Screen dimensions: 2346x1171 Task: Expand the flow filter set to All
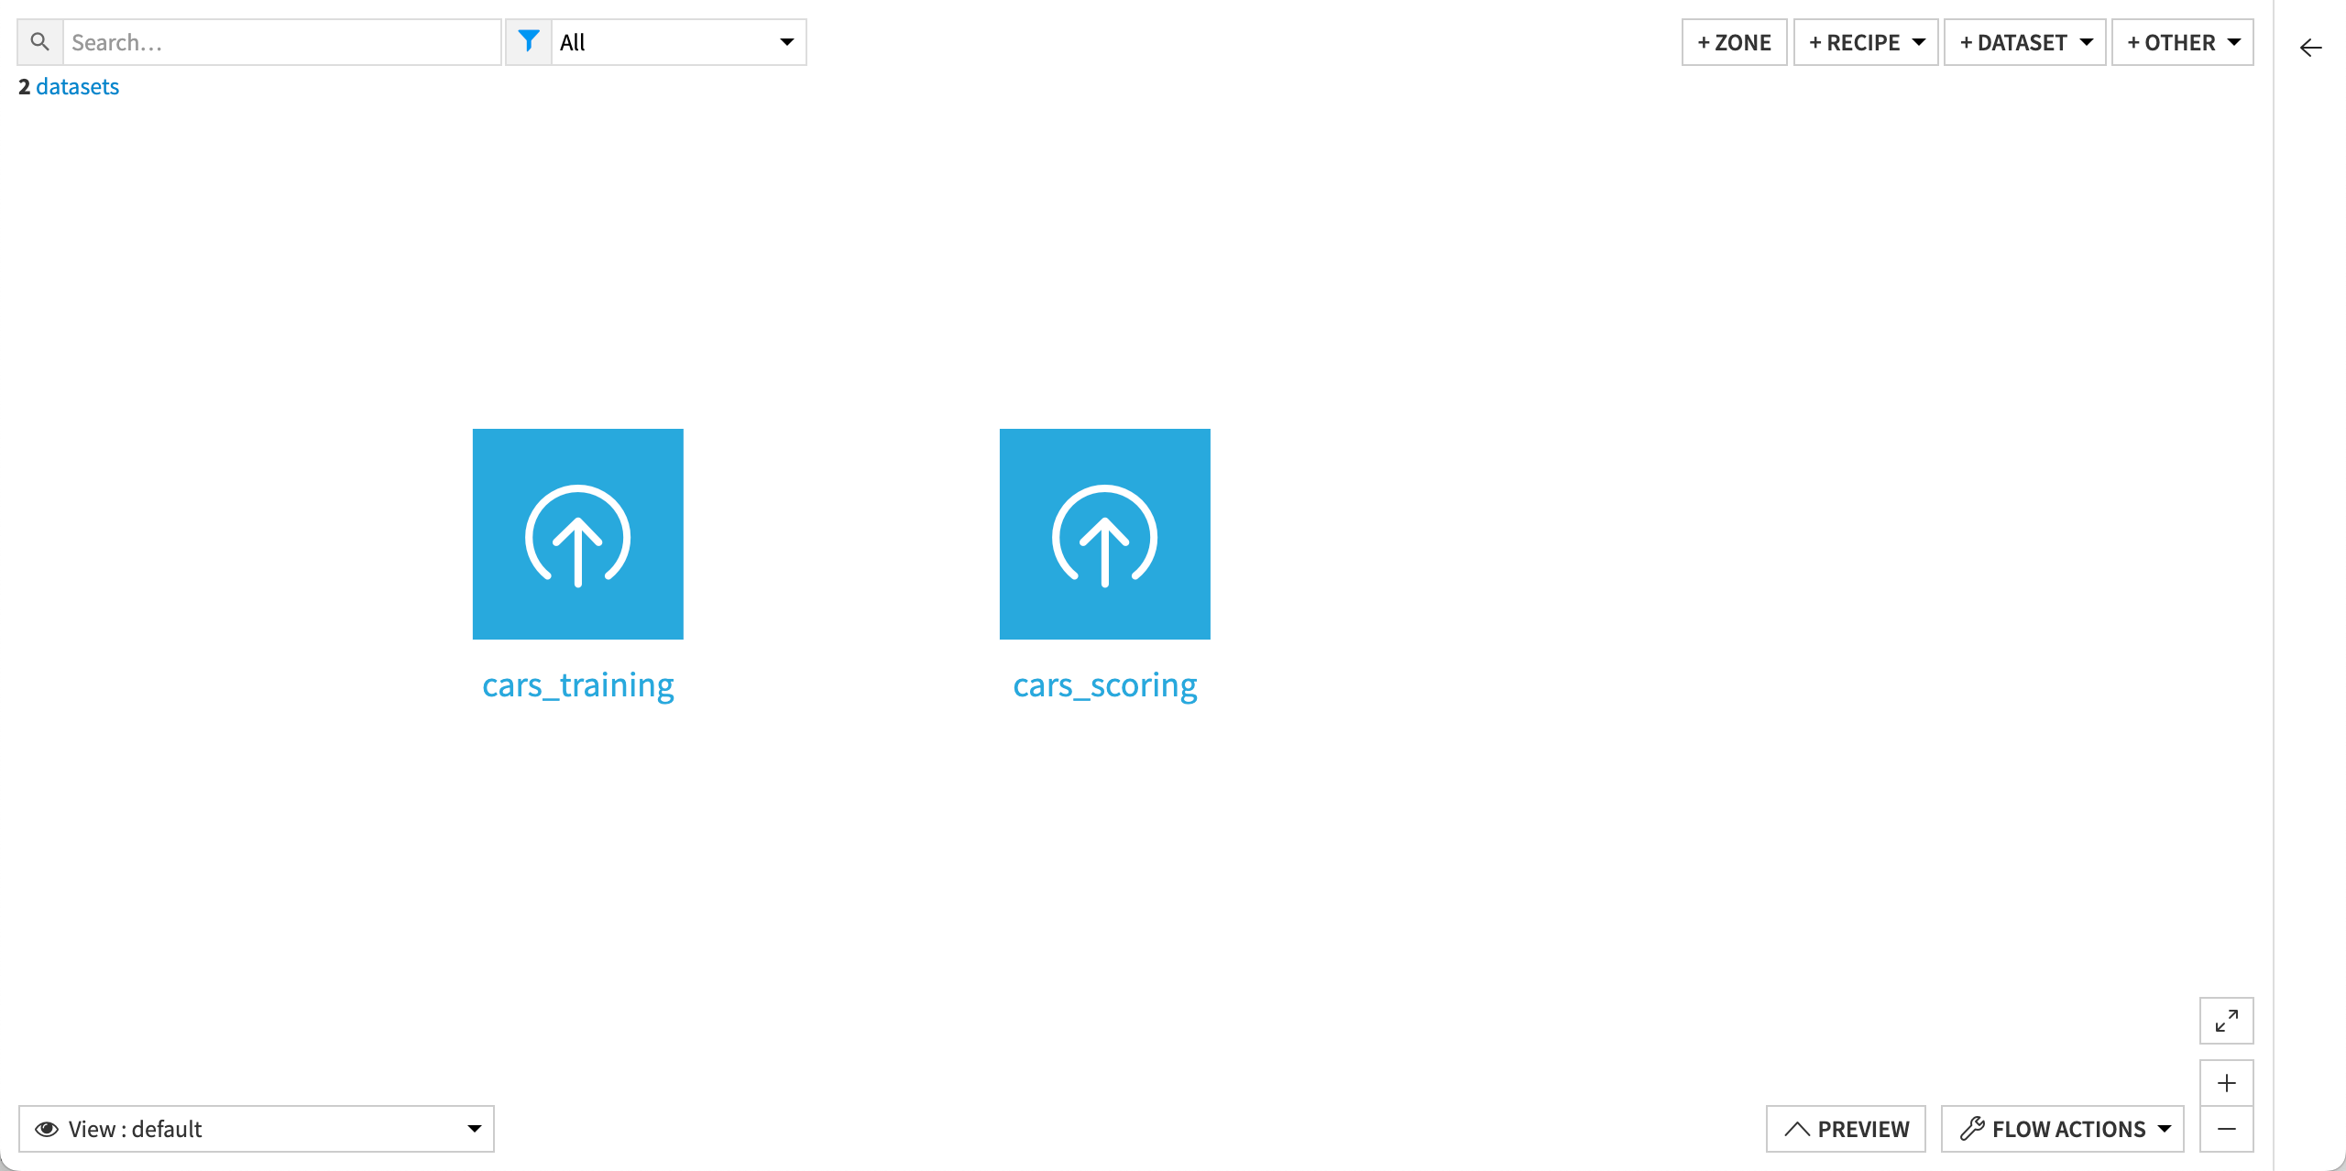pyautogui.click(x=678, y=41)
